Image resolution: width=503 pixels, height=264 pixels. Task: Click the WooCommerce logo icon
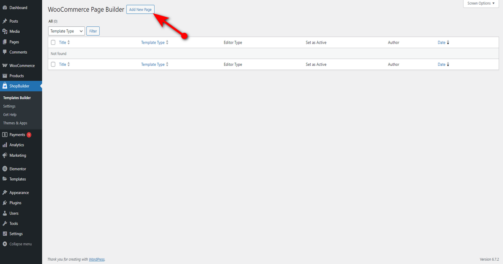pyautogui.click(x=5, y=66)
